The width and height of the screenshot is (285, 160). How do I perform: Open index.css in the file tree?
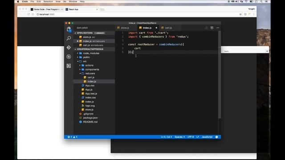point(94,98)
